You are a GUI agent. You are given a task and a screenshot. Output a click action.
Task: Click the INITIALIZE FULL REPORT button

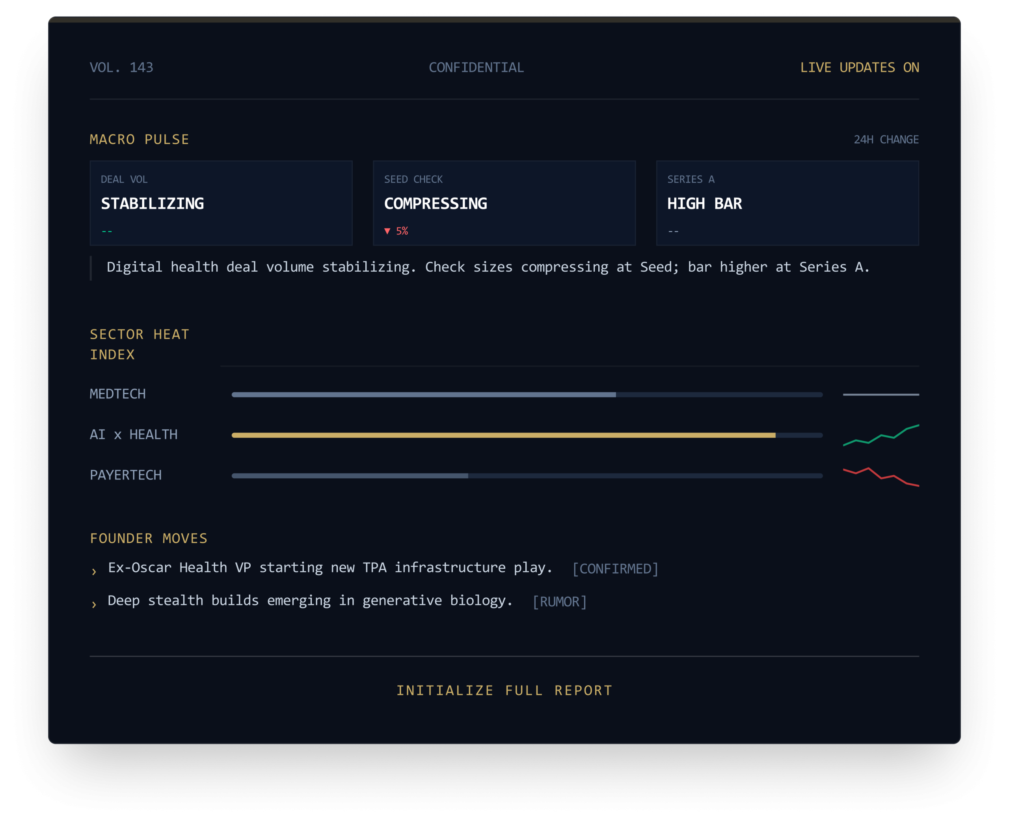pyautogui.click(x=504, y=690)
